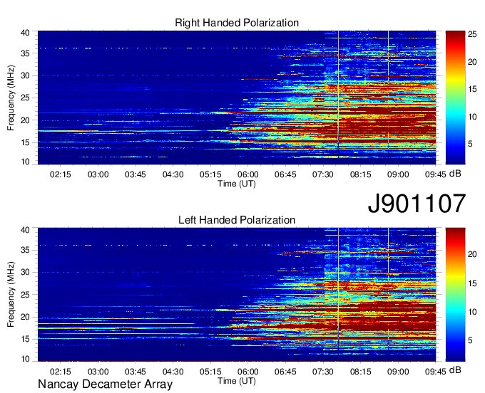Click the 5 tick on Left Handed colorbar
This screenshot has height=393, width=485.
click(470, 340)
